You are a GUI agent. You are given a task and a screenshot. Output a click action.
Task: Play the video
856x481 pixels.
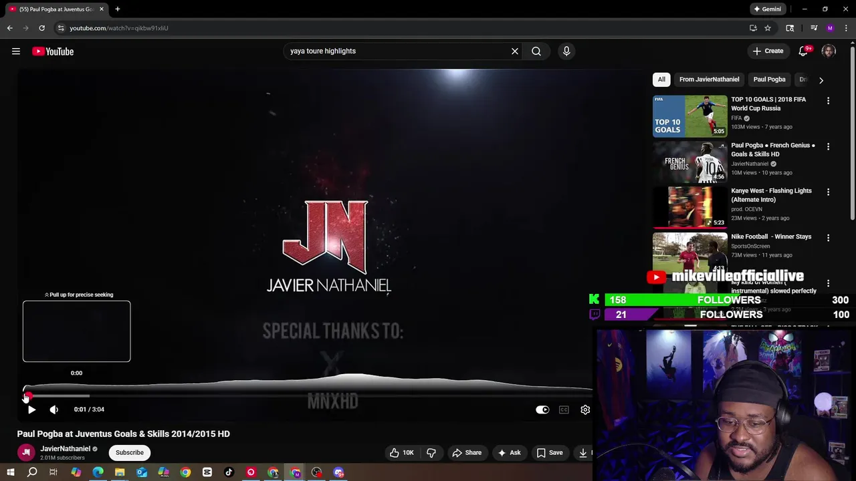pos(31,410)
